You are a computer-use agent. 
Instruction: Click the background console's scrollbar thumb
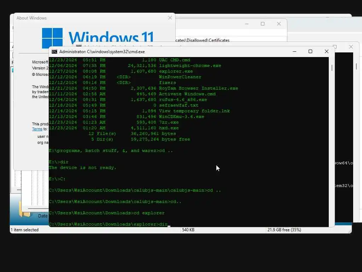click(356, 66)
